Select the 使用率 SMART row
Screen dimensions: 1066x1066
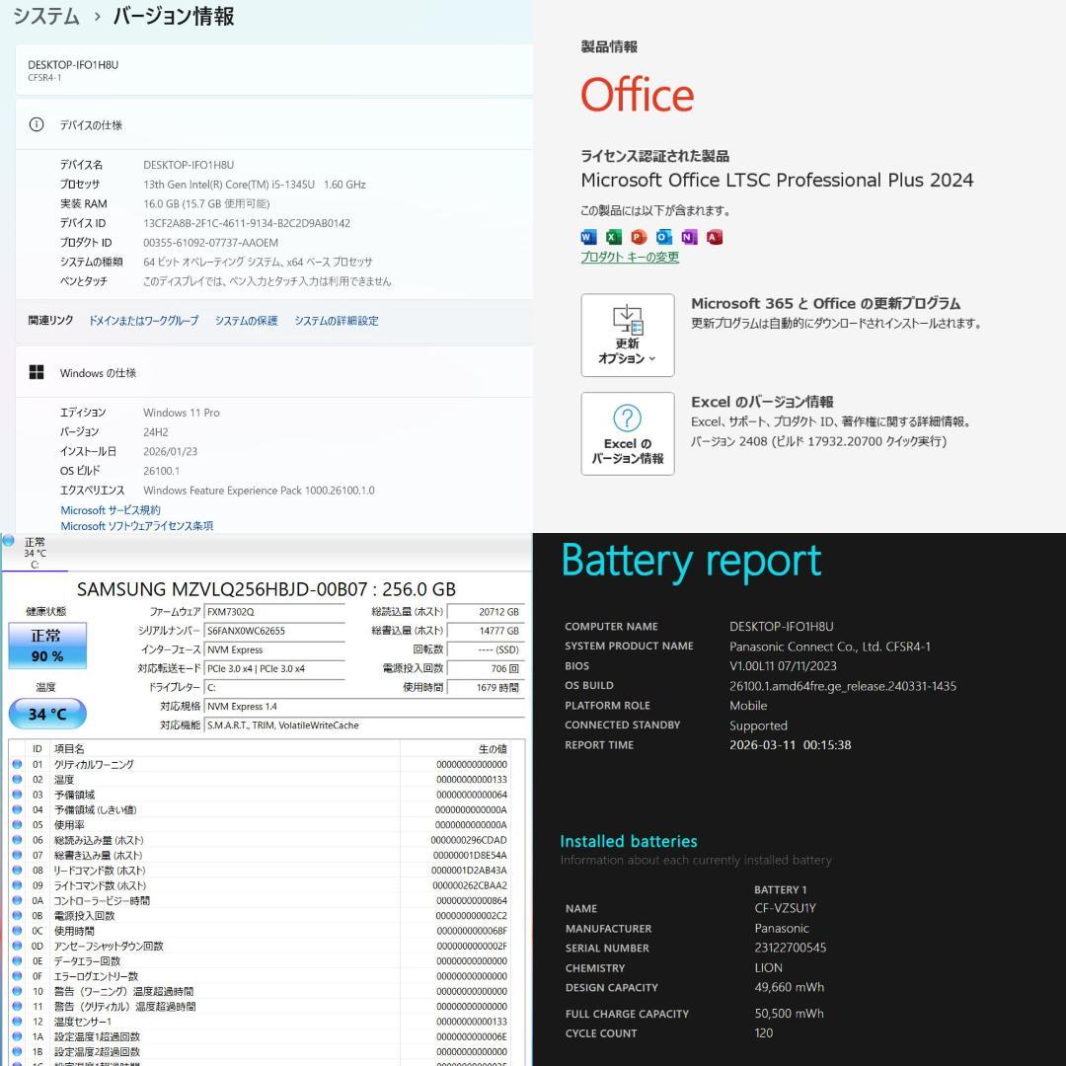coord(260,824)
